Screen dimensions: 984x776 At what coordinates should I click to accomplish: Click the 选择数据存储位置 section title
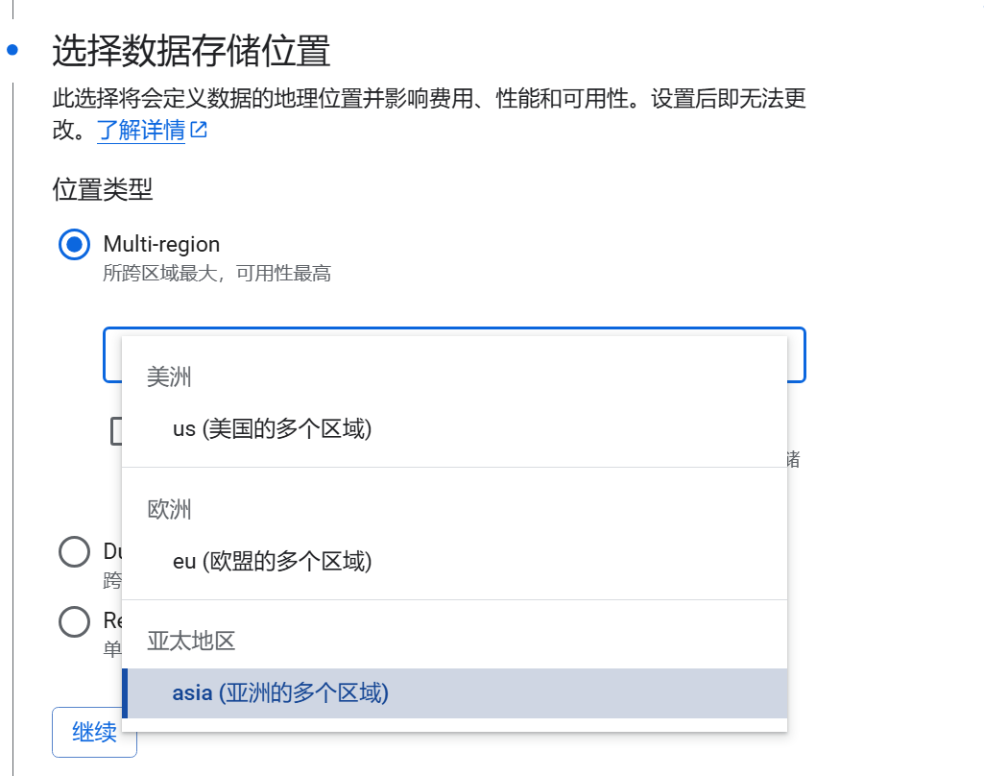click(191, 51)
